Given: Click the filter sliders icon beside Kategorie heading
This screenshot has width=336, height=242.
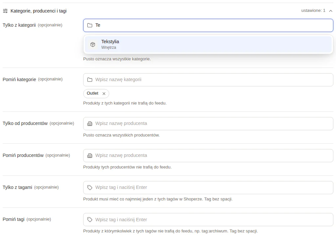Looking at the screenshot, I should (5, 11).
